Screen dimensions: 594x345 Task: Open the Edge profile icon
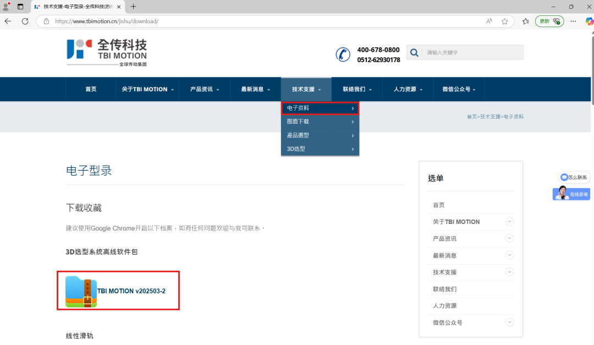[x=5, y=7]
